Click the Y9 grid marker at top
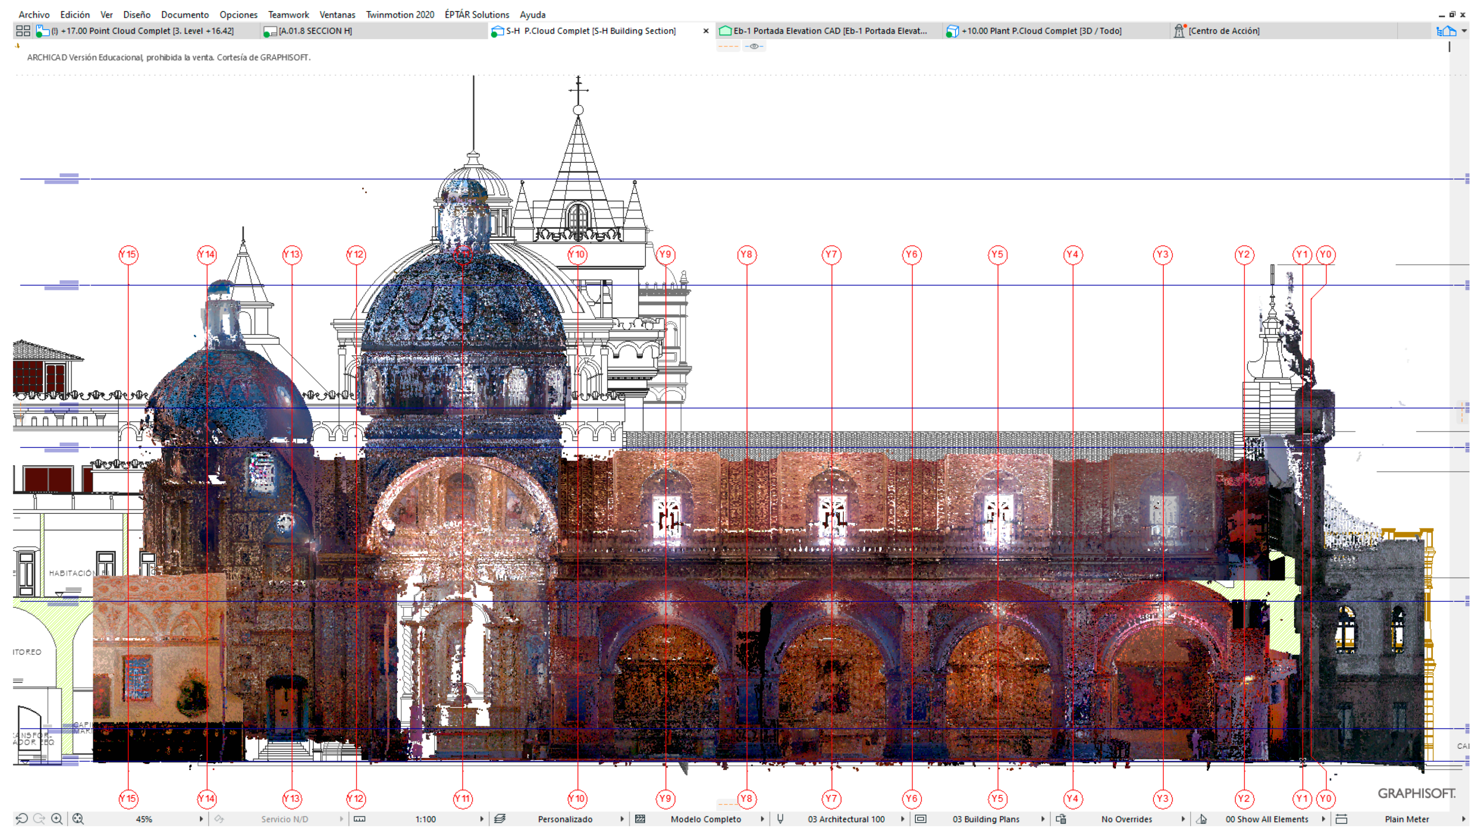Screen dimensions: 1477x836 pos(665,254)
